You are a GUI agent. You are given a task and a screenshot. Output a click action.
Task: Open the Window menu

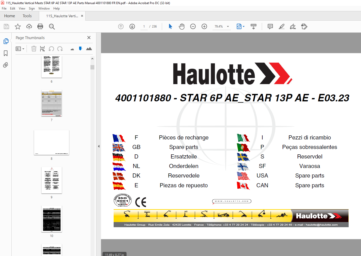[x=44, y=8]
